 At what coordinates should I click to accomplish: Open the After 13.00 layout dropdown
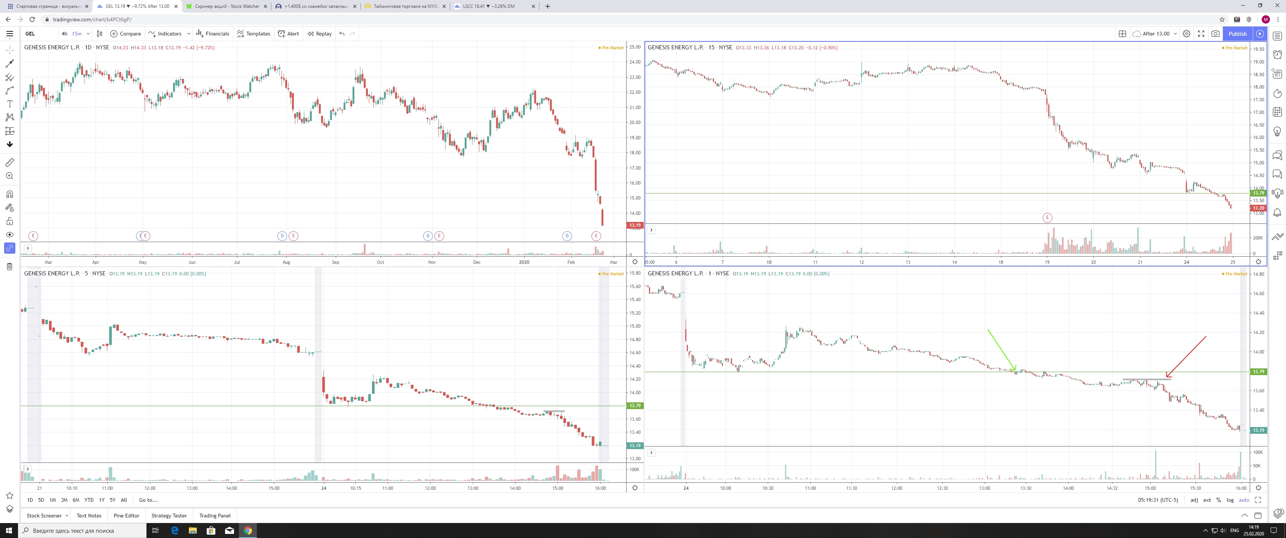pos(1156,33)
